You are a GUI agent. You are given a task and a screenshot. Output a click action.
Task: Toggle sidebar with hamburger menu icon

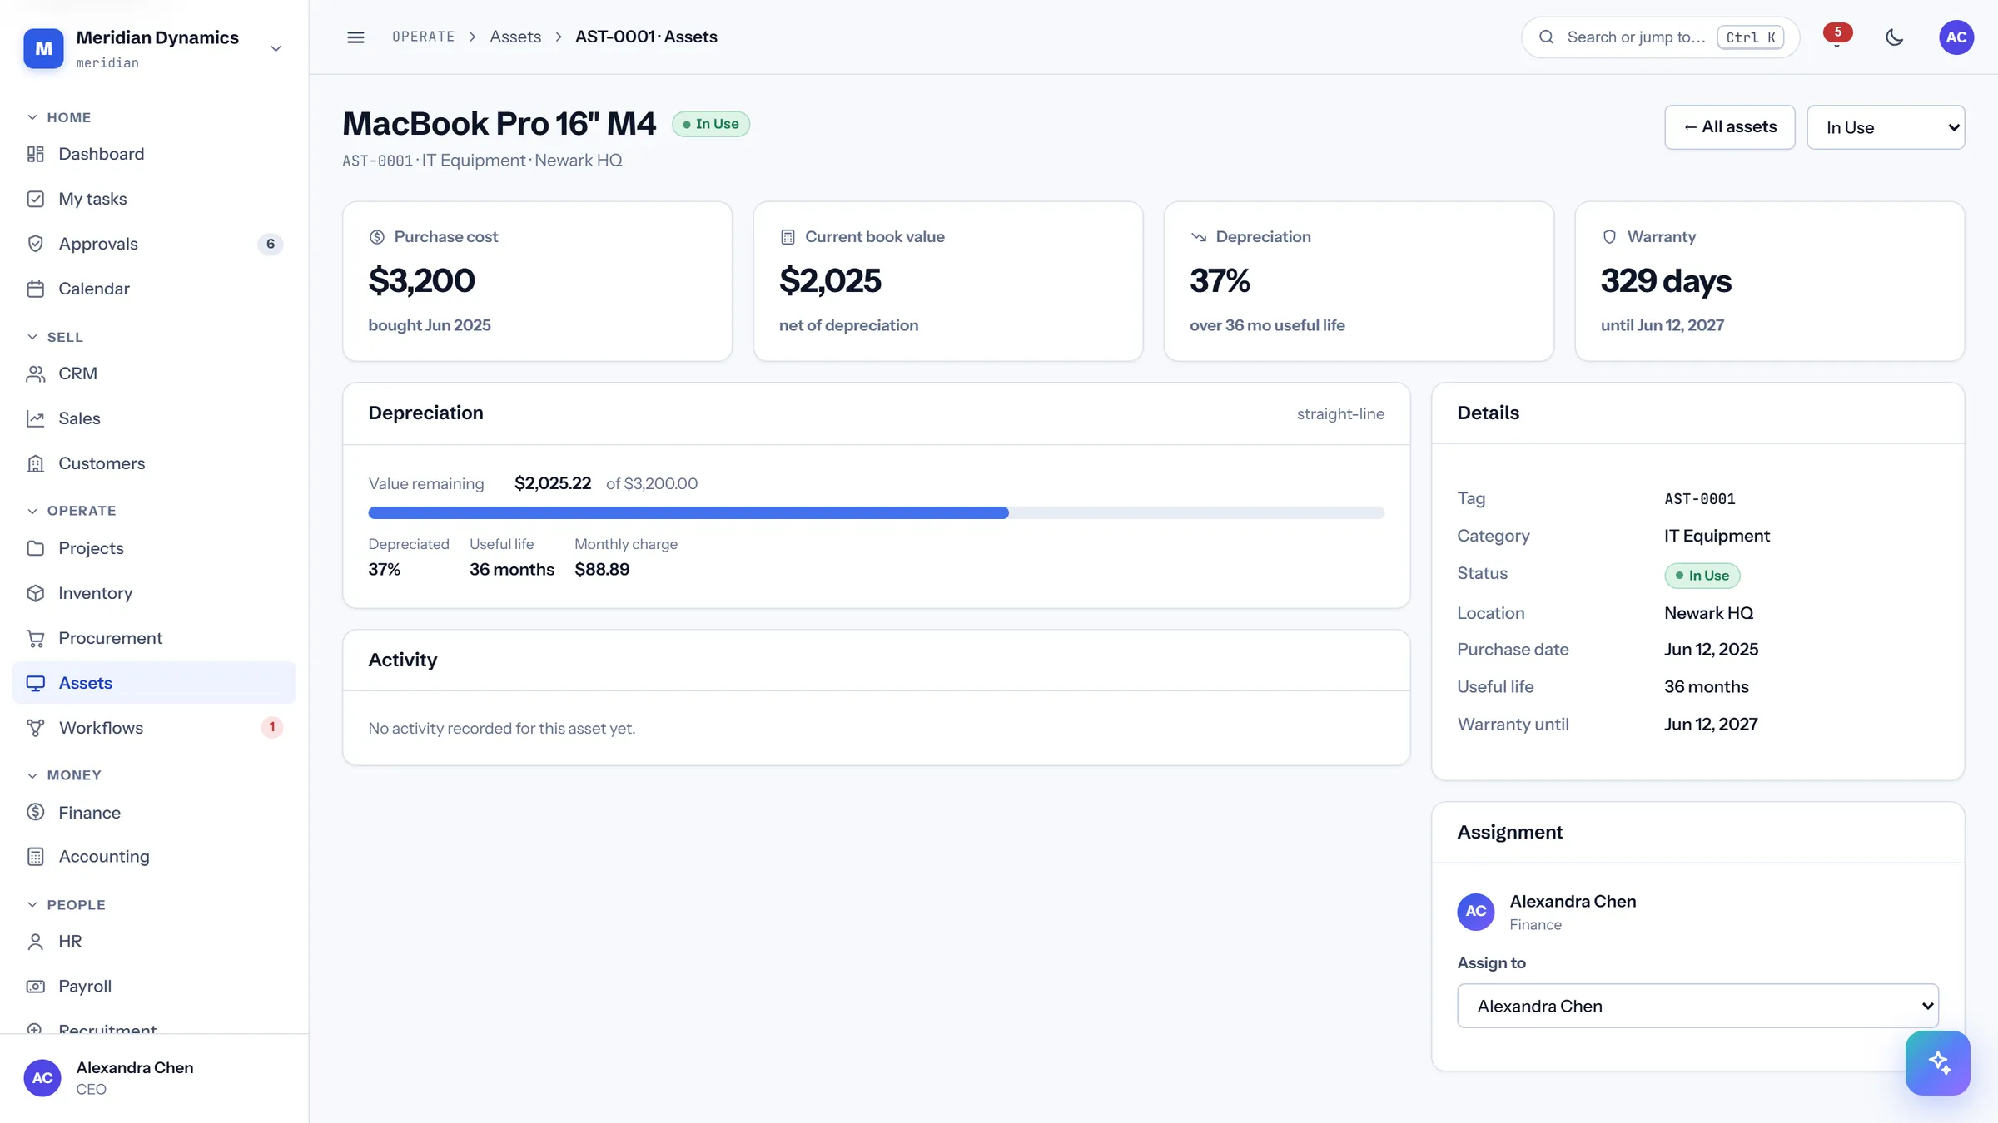355,37
